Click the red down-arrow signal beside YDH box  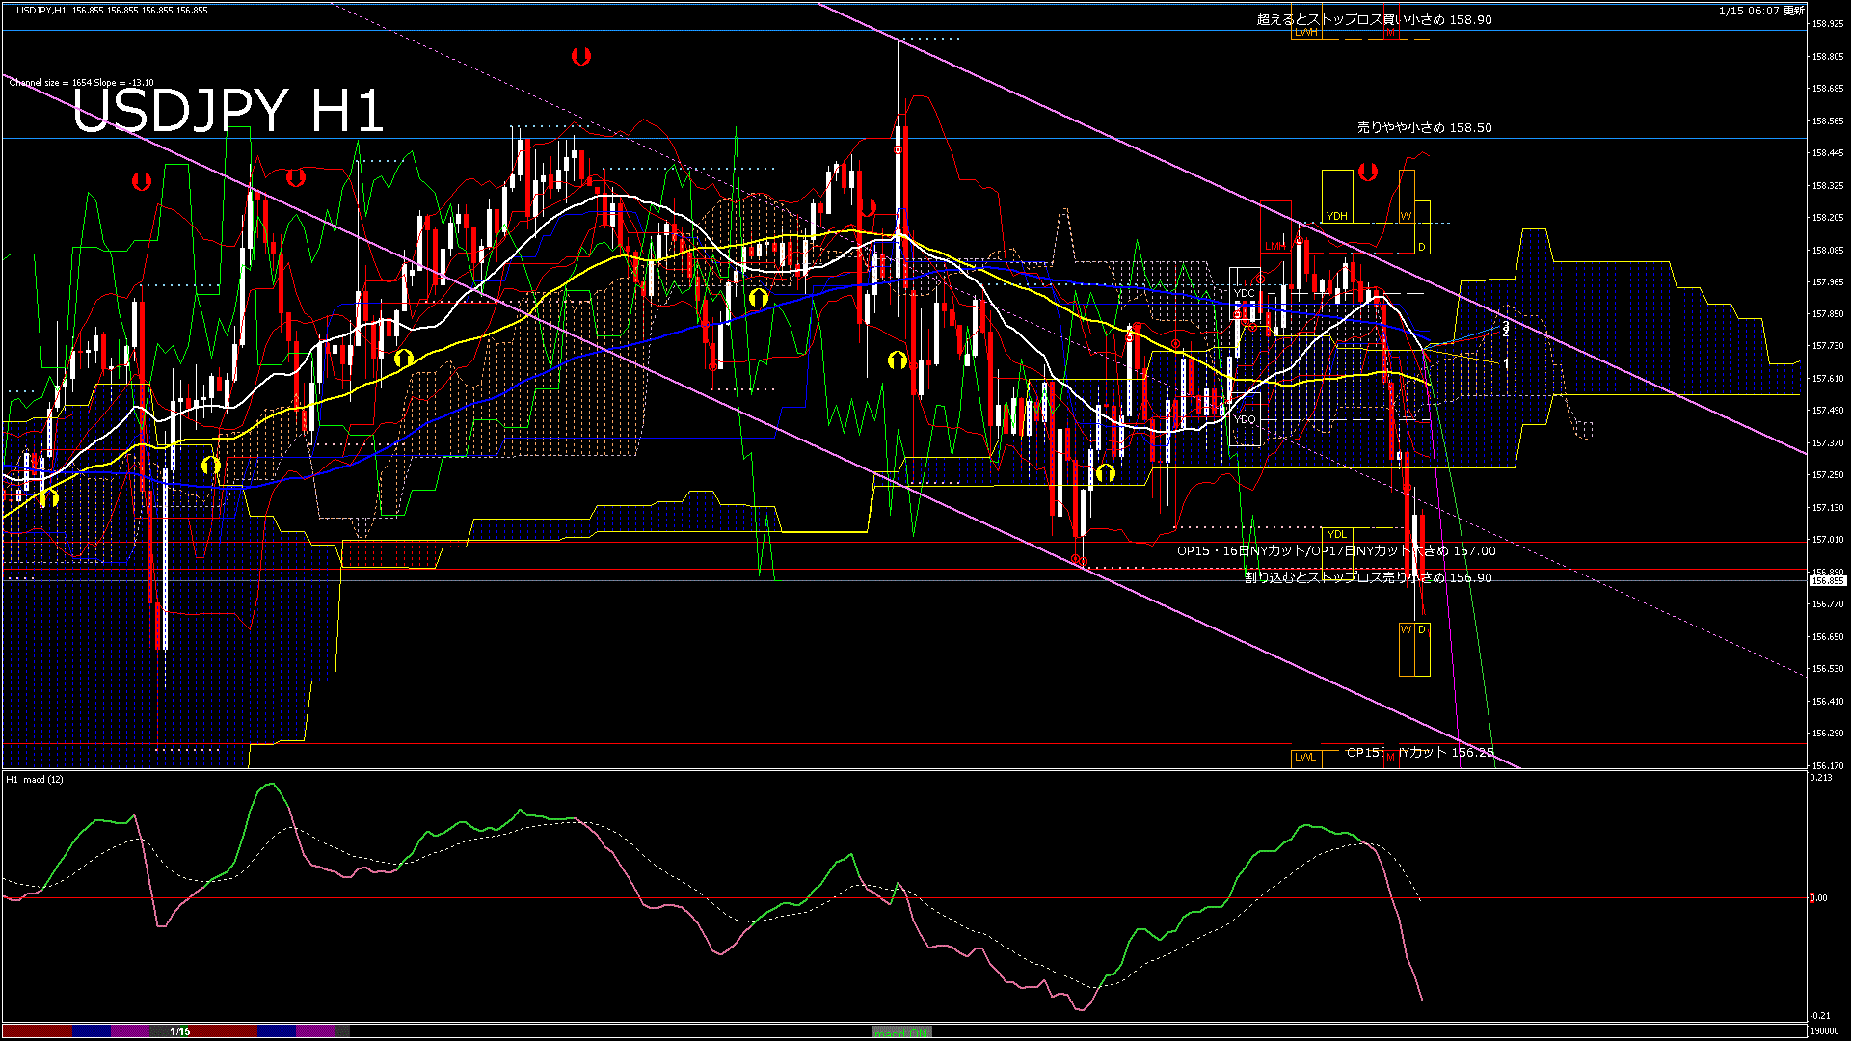click(x=1367, y=173)
